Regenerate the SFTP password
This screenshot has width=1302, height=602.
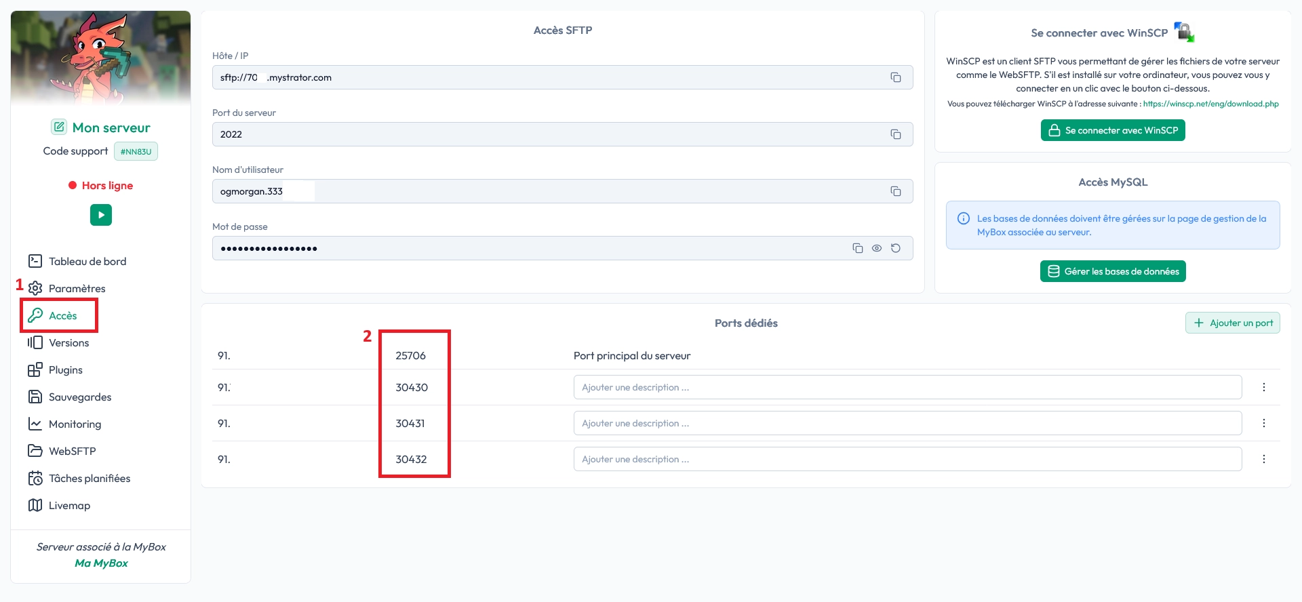tap(895, 248)
